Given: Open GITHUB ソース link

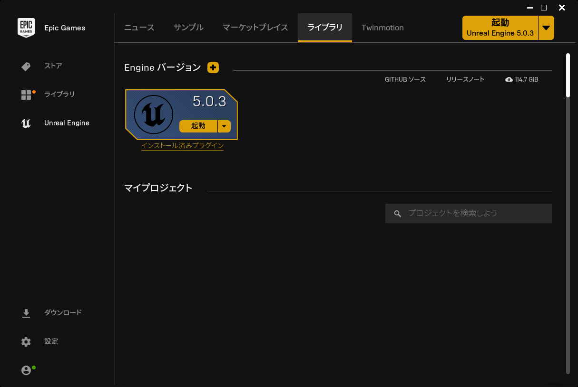Looking at the screenshot, I should click(405, 79).
